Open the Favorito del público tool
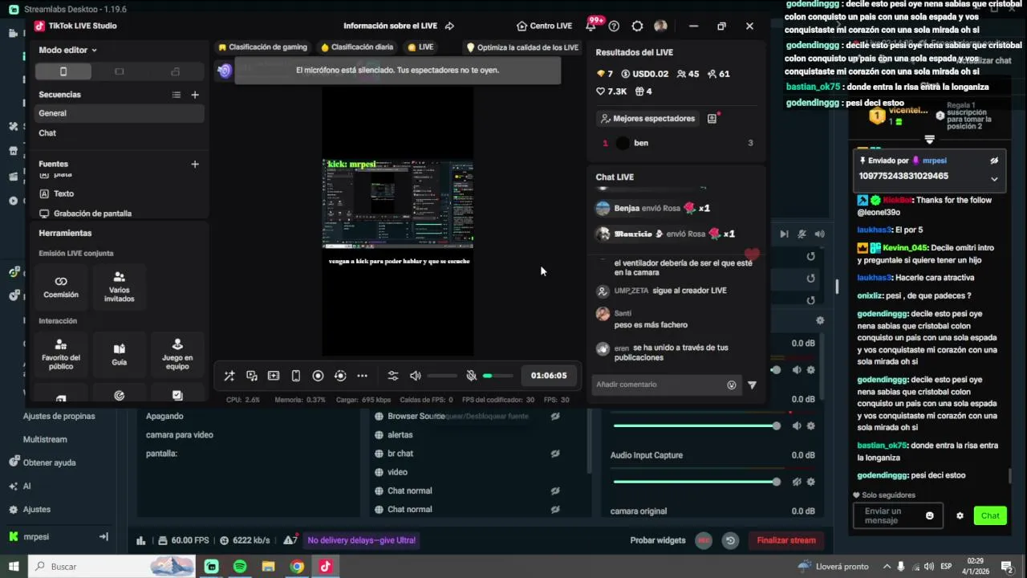1027x578 pixels. click(61, 354)
